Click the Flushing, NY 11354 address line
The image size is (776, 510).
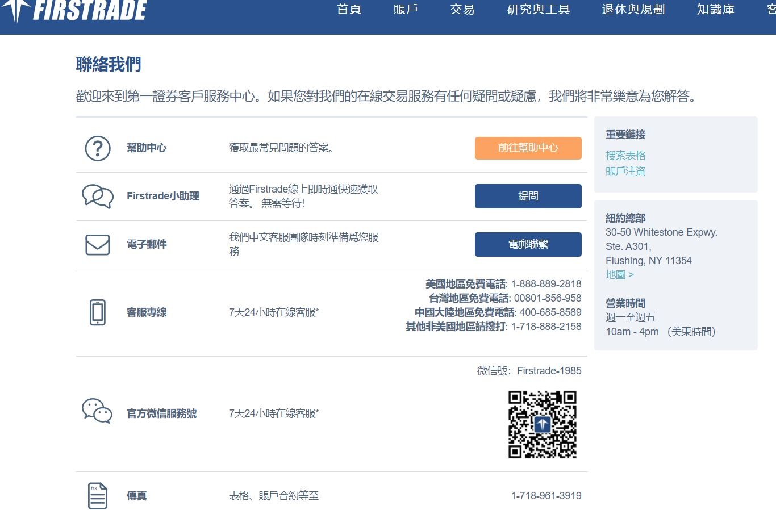click(649, 261)
